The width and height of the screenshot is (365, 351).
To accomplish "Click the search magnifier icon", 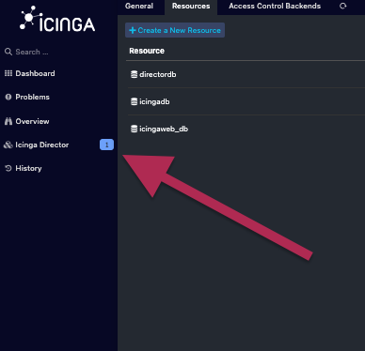I will point(8,52).
